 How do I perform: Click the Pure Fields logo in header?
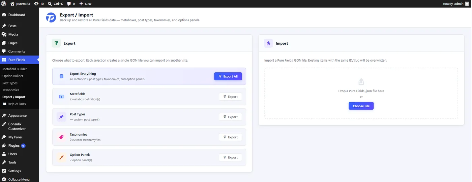(x=51, y=17)
